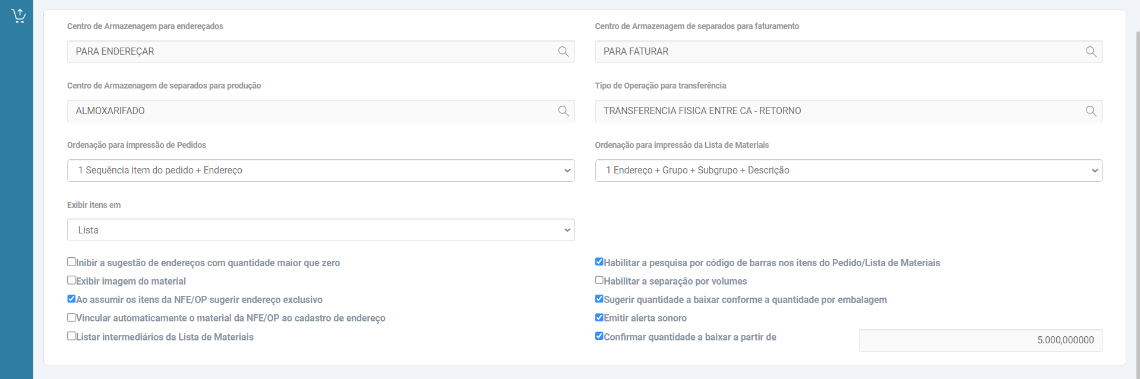
Task: Open the Lista de Materiais ordering dropdown
Action: pos(848,170)
